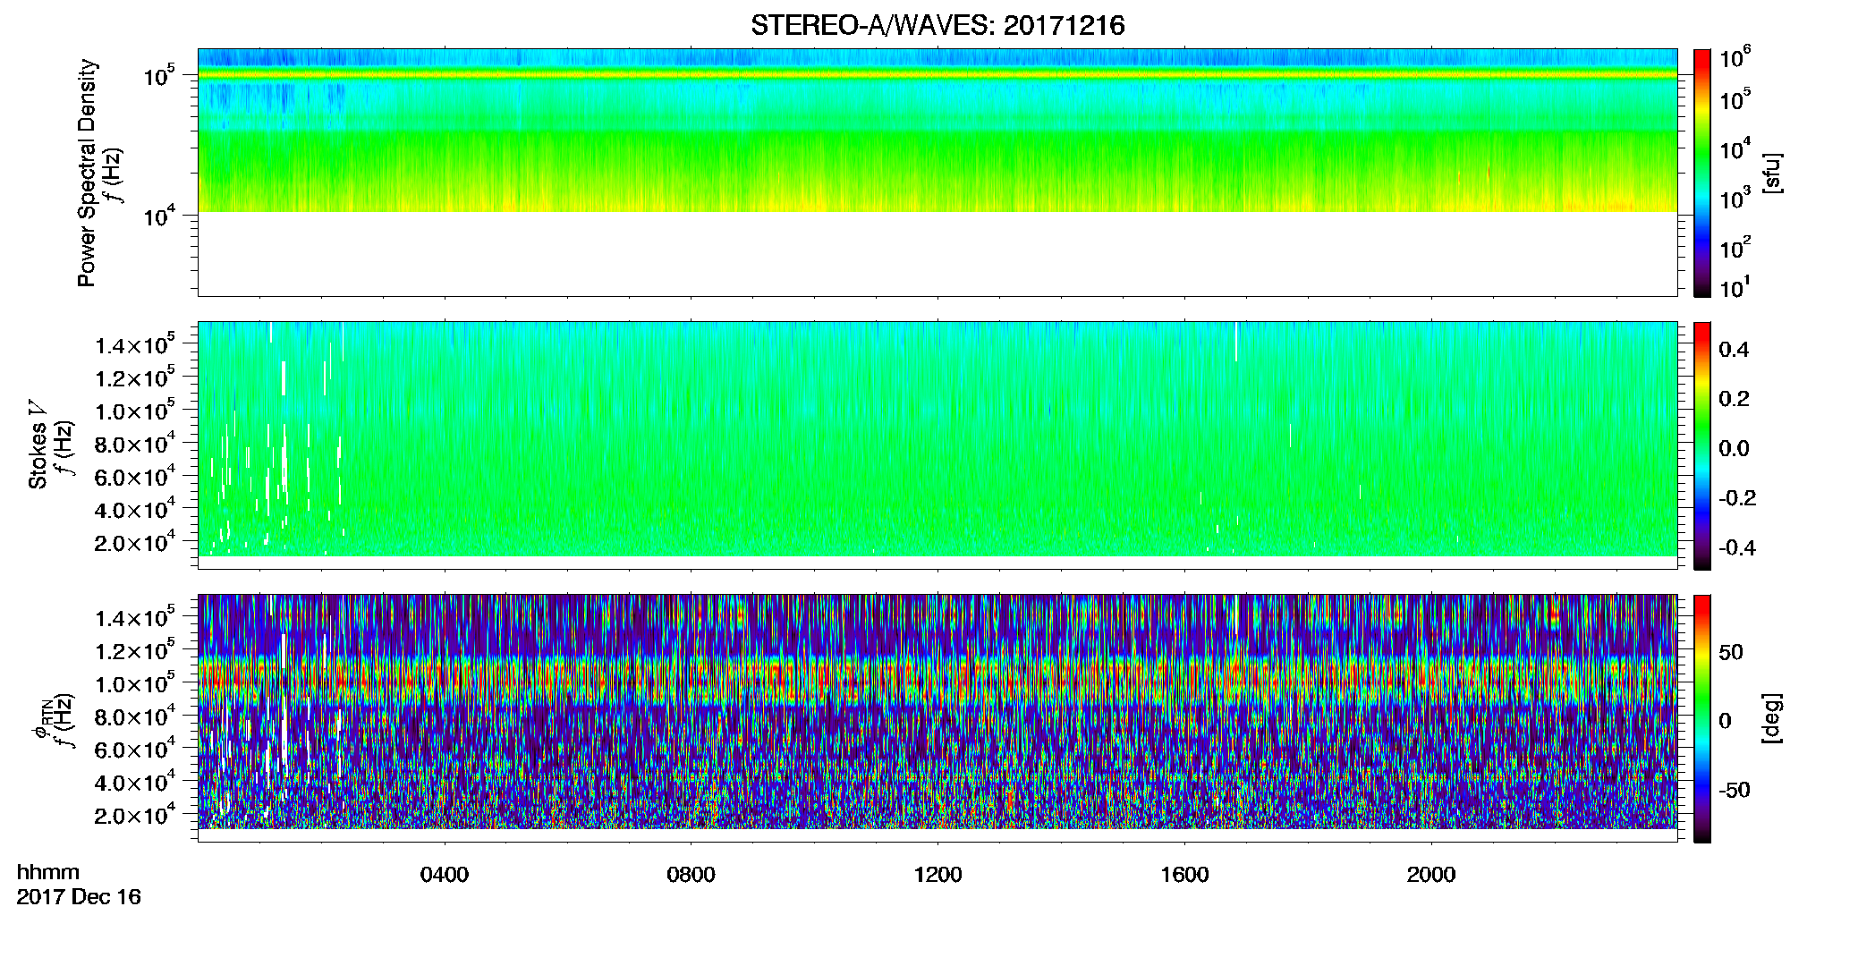Select the 1200 time axis label
This screenshot has height=966, width=1875.
pos(937,875)
